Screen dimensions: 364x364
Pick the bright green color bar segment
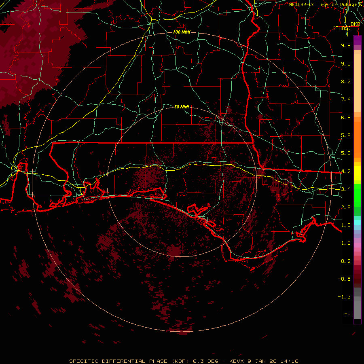(x=357, y=195)
